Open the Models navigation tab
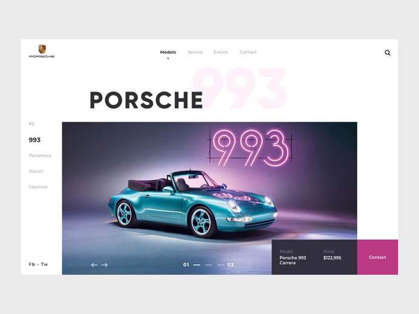 pyautogui.click(x=168, y=52)
